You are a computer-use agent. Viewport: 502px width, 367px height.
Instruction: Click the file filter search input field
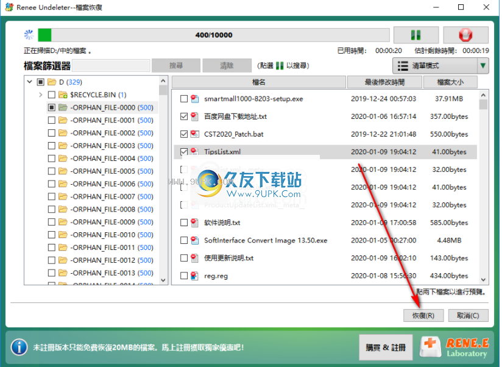coord(111,66)
